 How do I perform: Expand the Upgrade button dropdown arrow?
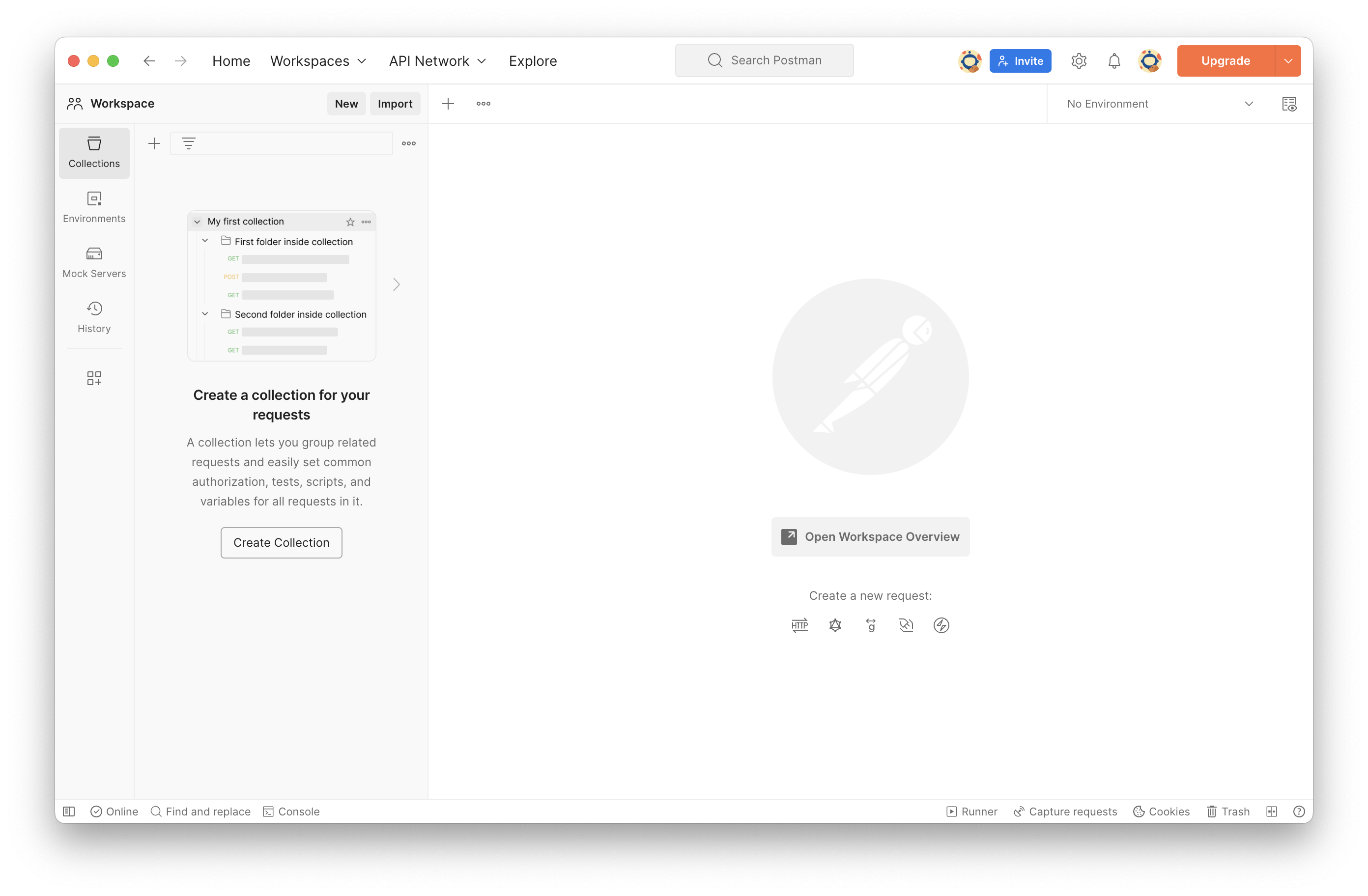pyautogui.click(x=1287, y=61)
